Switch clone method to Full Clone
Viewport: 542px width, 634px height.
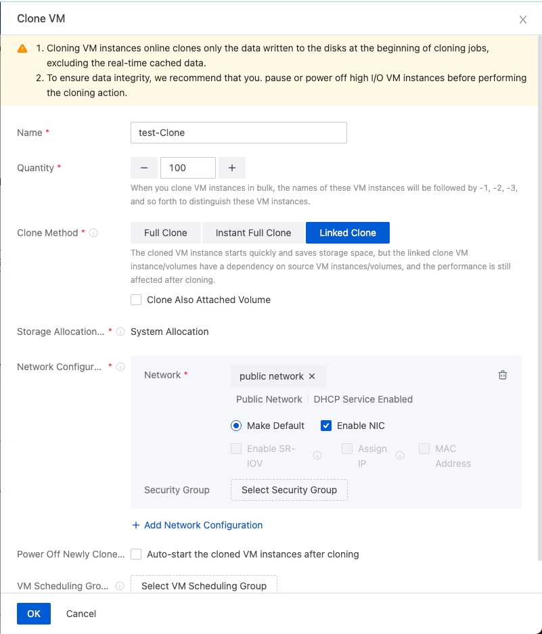(x=165, y=233)
